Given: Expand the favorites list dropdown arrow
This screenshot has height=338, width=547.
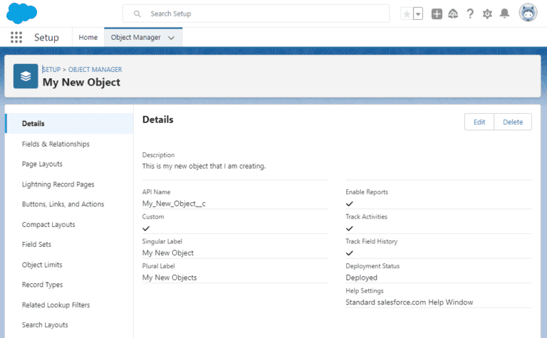Looking at the screenshot, I should [418, 14].
